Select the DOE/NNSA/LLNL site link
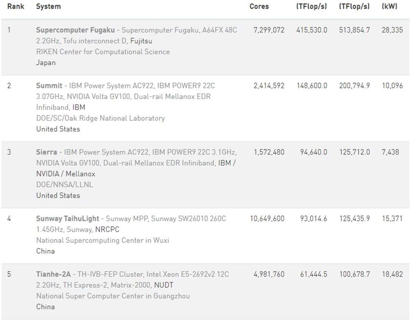The image size is (410, 322). tap(65, 184)
